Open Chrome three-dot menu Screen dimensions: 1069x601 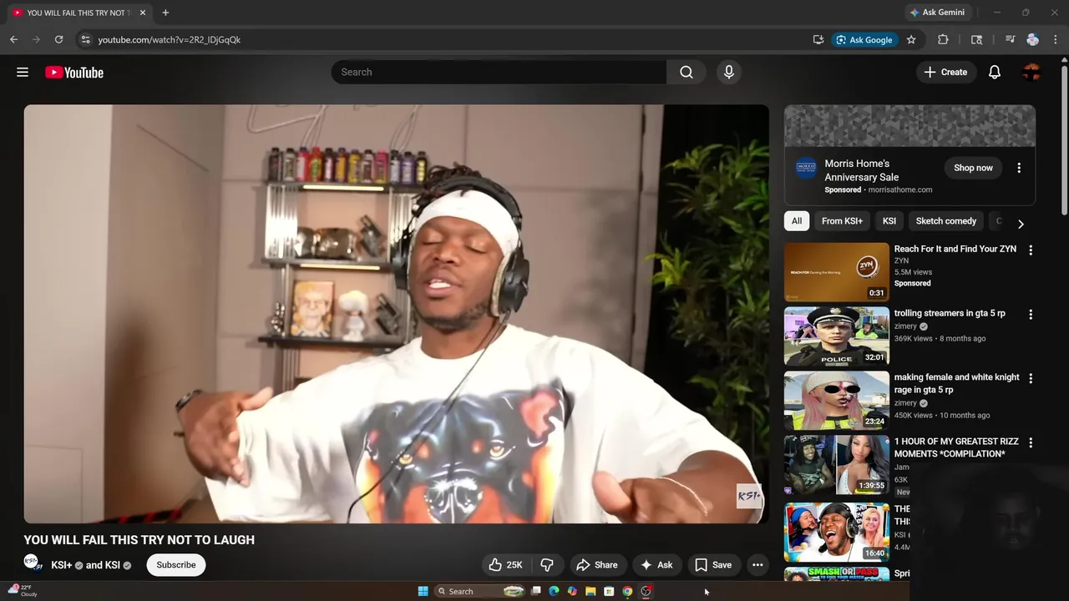coord(1056,39)
